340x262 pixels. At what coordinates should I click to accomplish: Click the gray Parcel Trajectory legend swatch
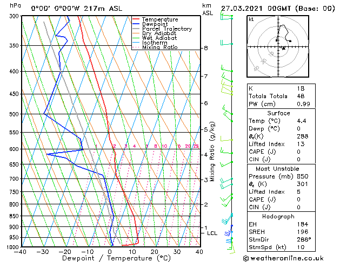[x=136, y=29]
